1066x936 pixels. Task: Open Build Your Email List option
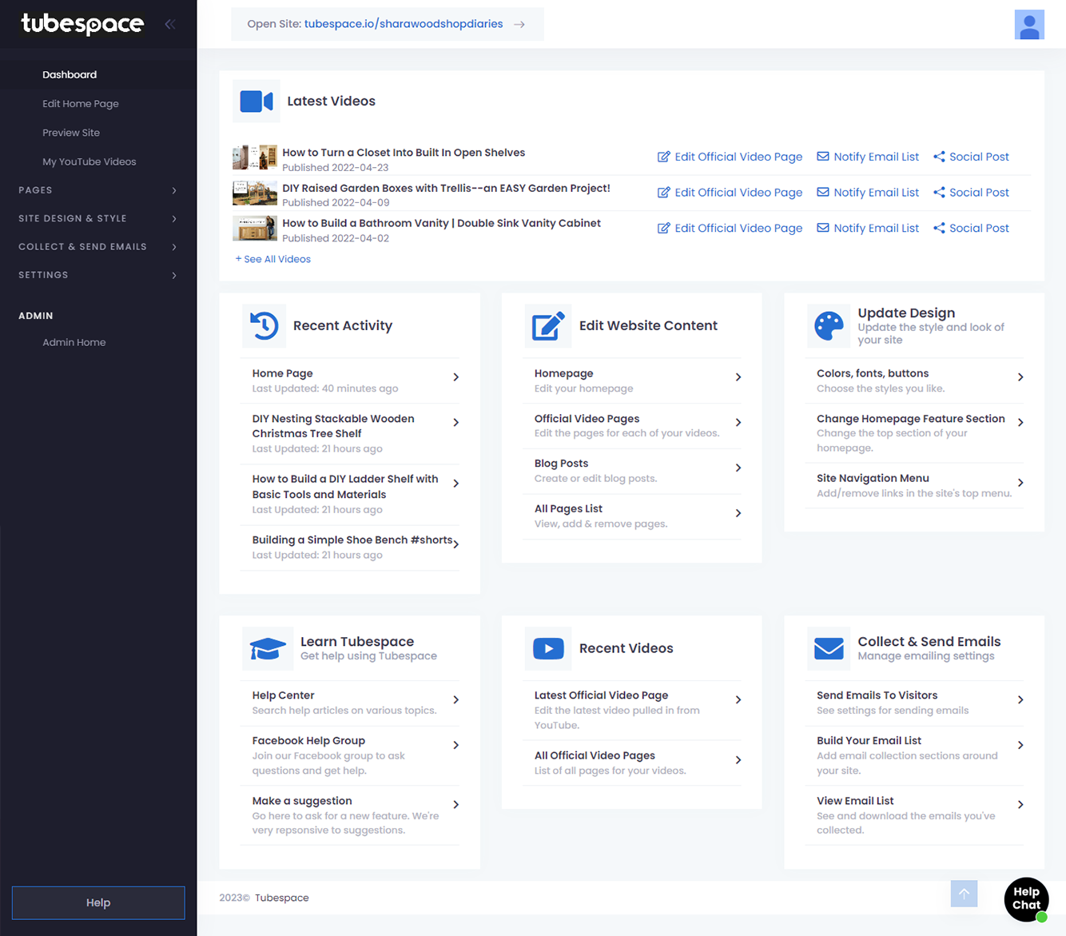point(914,755)
